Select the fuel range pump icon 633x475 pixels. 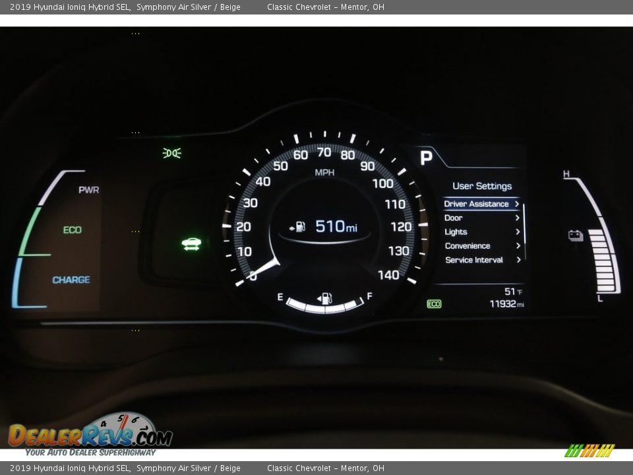coord(297,227)
